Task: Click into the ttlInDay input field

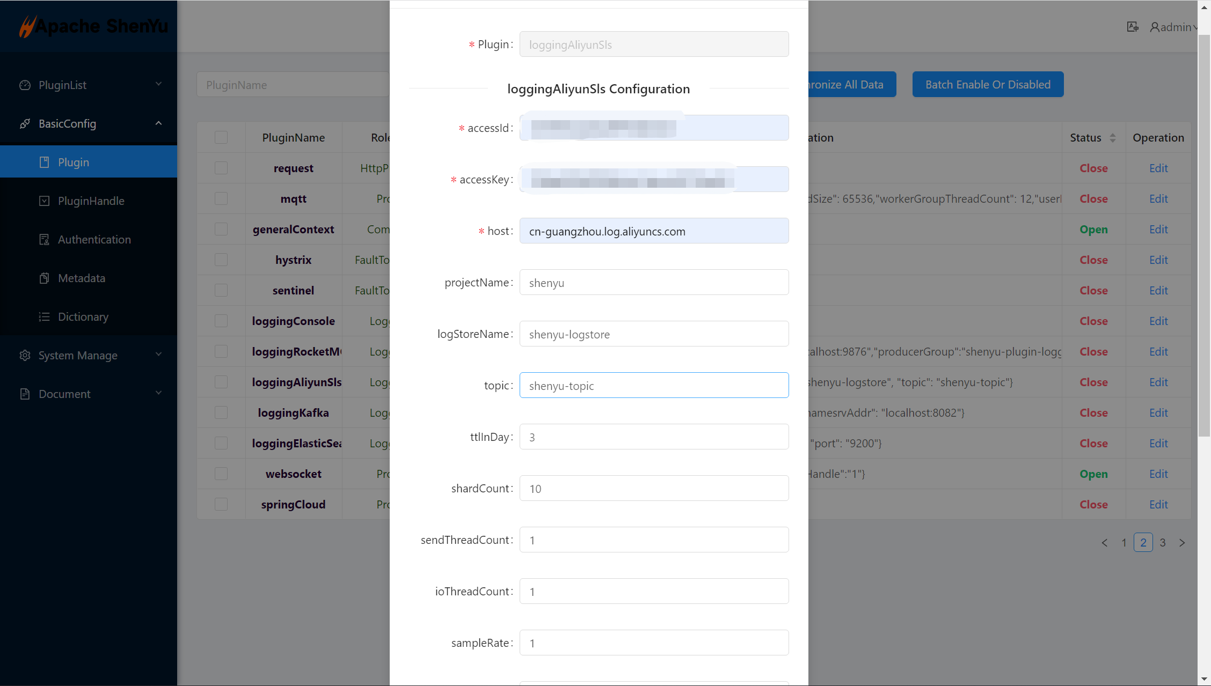Action: point(654,437)
